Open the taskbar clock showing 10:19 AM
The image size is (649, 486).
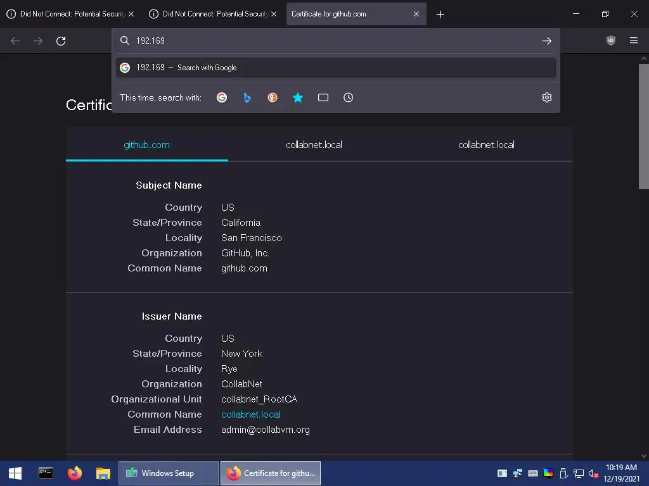click(621, 473)
